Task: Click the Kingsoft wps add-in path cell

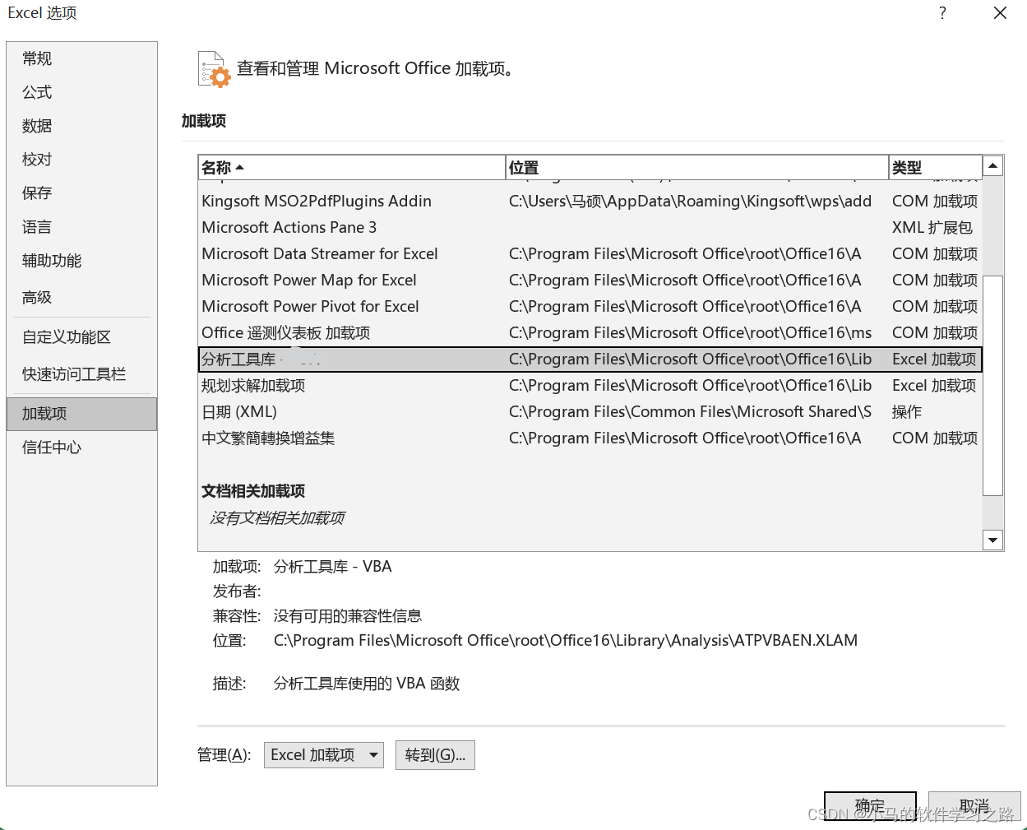Action: pyautogui.click(x=690, y=202)
